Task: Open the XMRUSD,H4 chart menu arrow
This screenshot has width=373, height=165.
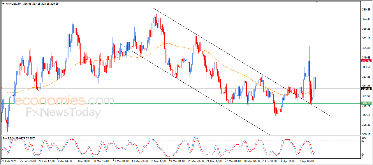Action: point(3,4)
